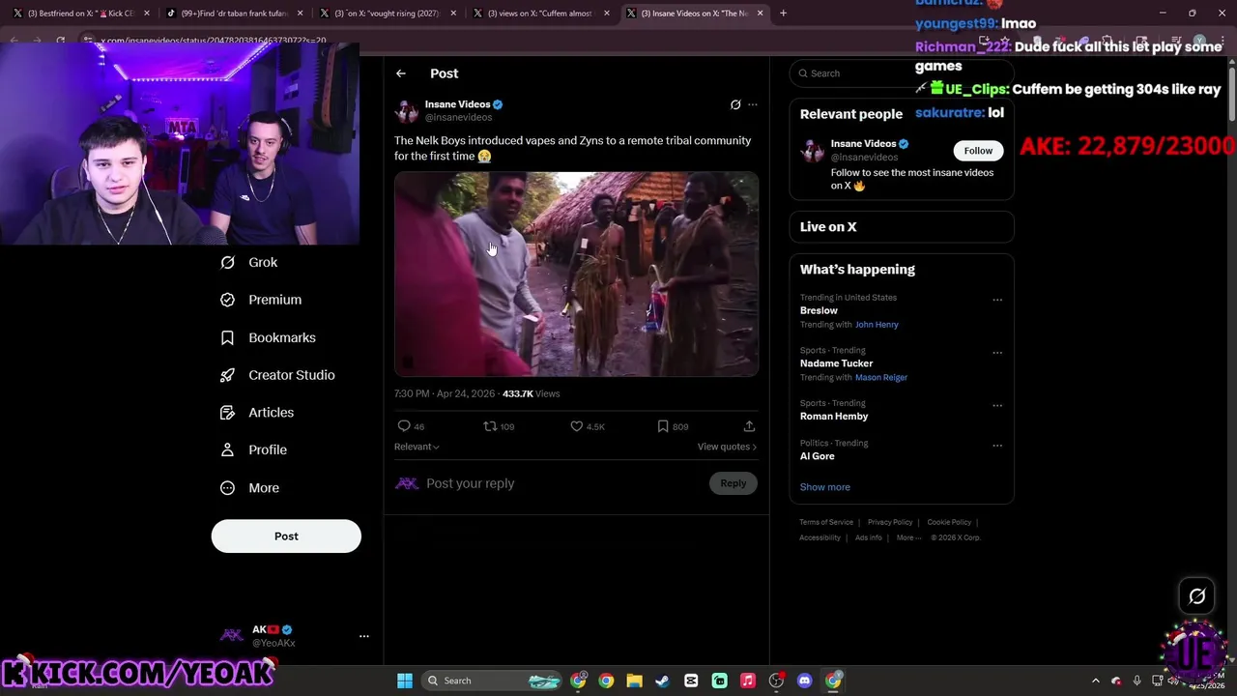Follow Insane Videos
1237x696 pixels.
coord(978,151)
